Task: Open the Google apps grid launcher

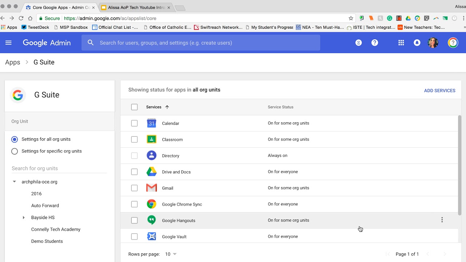Action: pos(401,43)
